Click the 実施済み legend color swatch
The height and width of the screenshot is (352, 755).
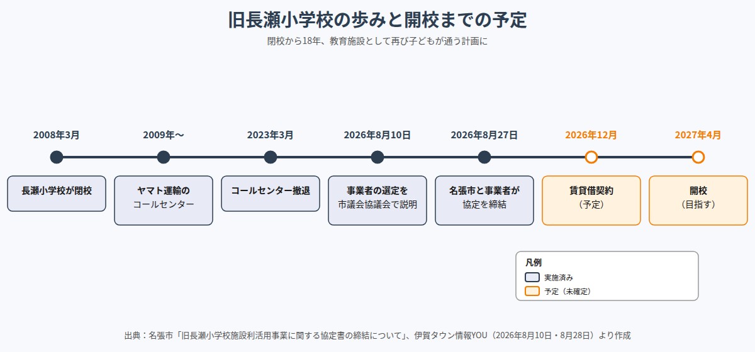click(532, 277)
